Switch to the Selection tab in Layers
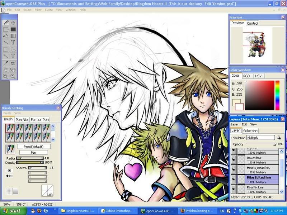Viewport: 287px width, 215px height. [x=250, y=131]
